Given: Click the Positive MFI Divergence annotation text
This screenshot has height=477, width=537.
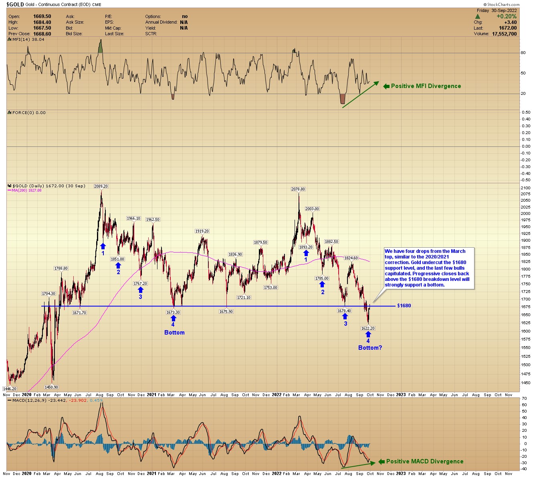Looking at the screenshot, I should [x=426, y=86].
